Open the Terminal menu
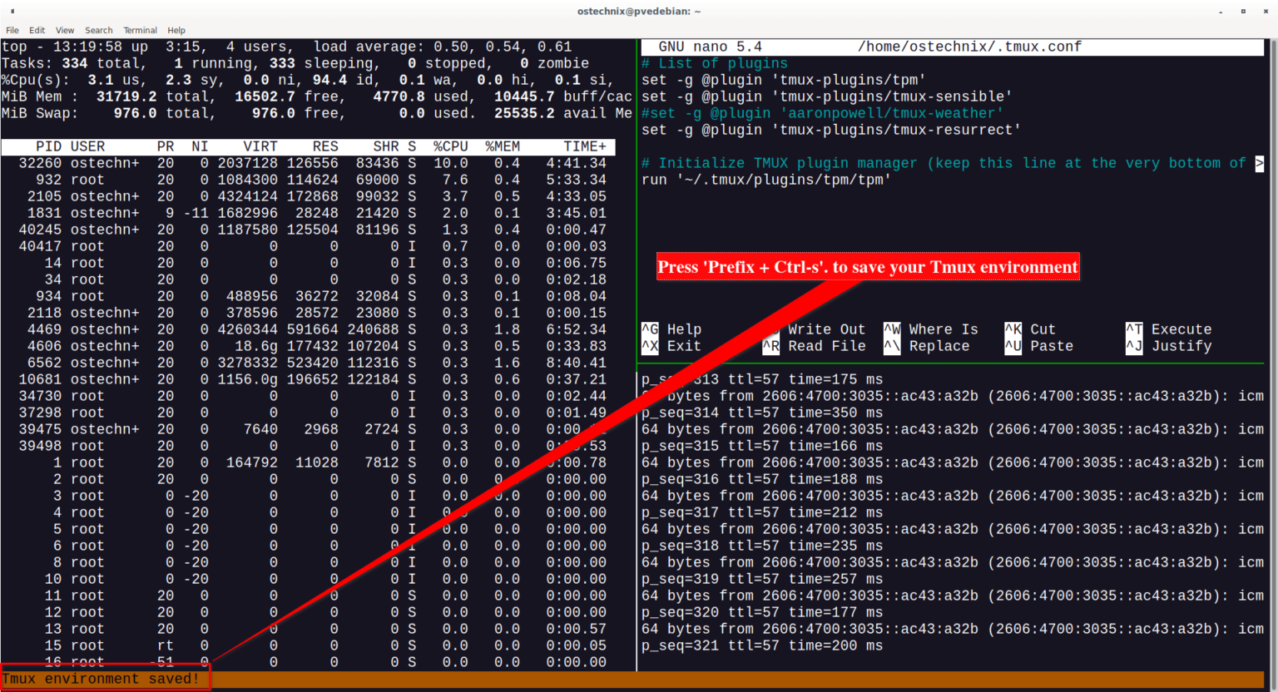The width and height of the screenshot is (1278, 692). tap(140, 30)
